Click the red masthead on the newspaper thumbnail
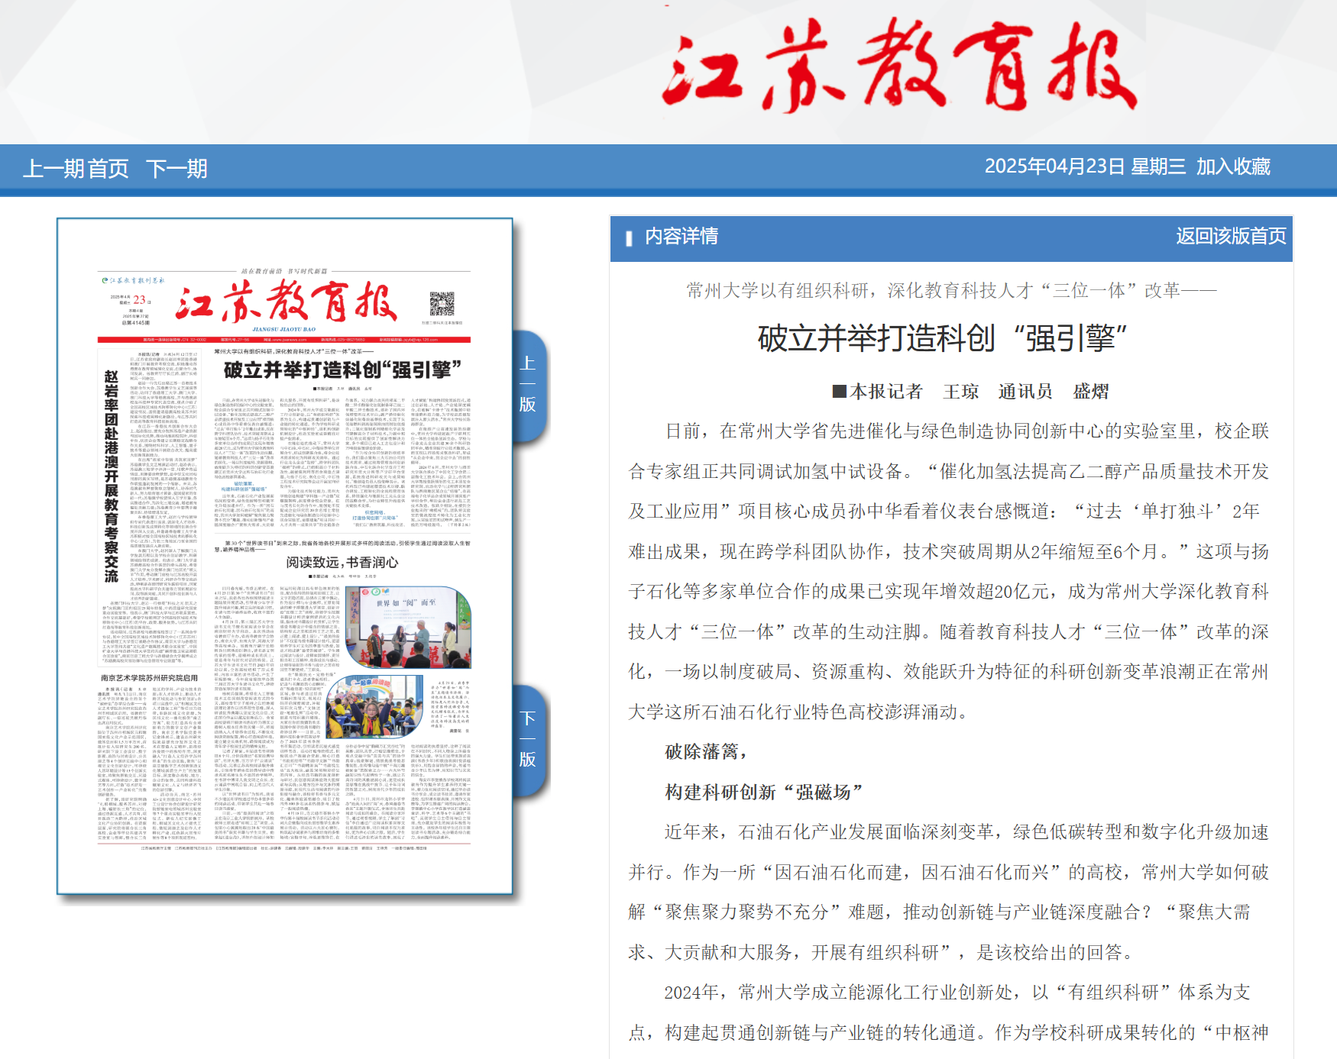 [286, 302]
